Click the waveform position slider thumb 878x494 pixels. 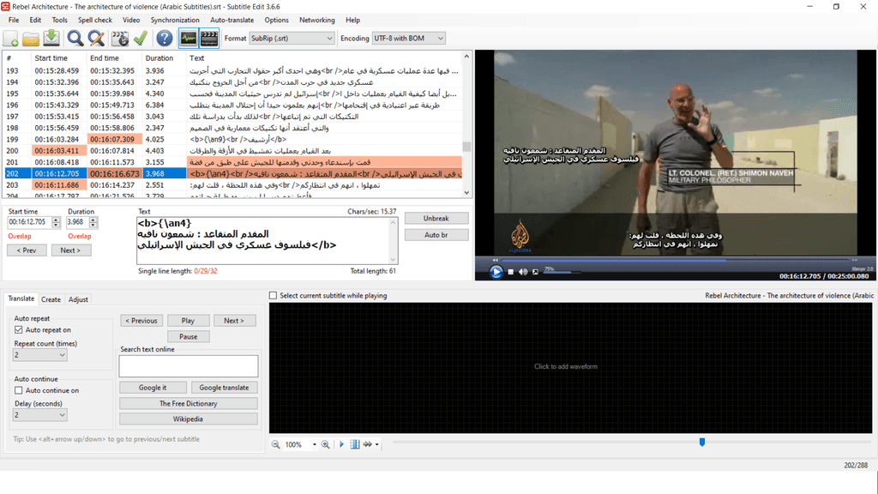coord(701,443)
